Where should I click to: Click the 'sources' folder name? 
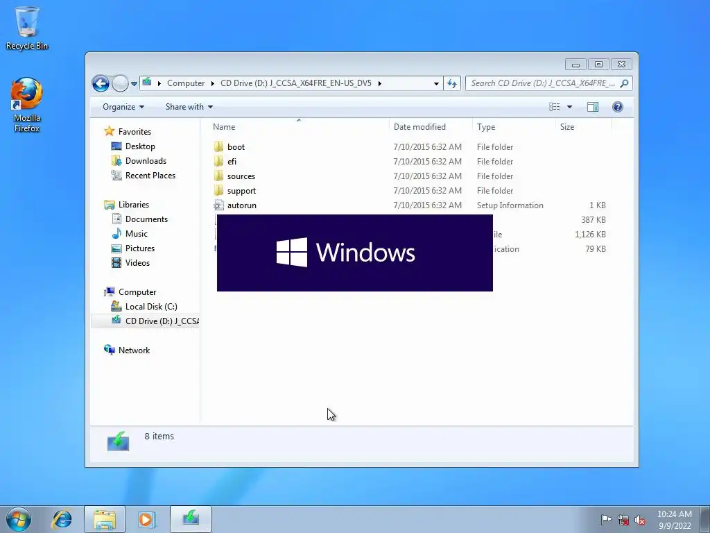coord(241,176)
